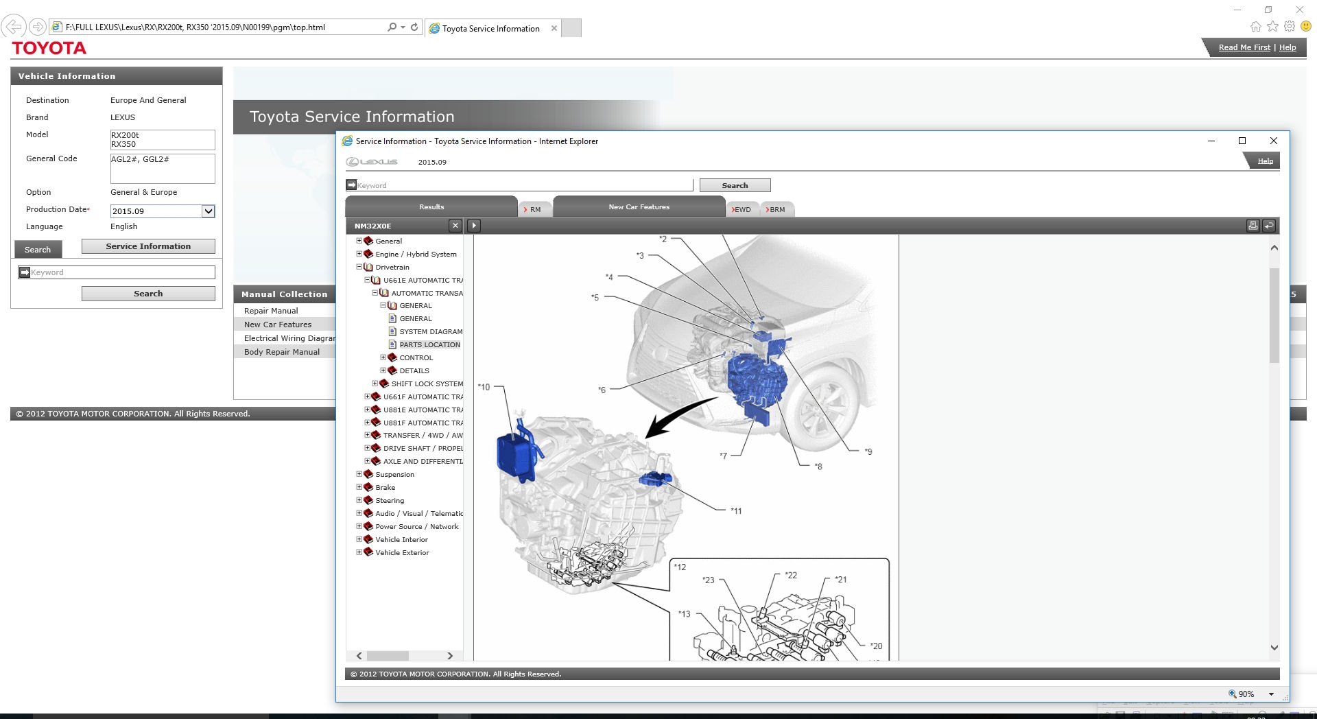Select the SYSTEM DIAGRAM document icon
The height and width of the screenshot is (719, 1317).
tap(392, 331)
